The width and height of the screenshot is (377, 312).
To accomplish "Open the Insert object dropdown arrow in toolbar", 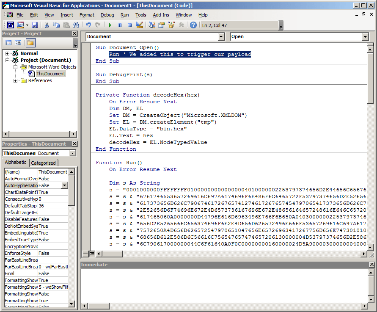I will point(27,25).
